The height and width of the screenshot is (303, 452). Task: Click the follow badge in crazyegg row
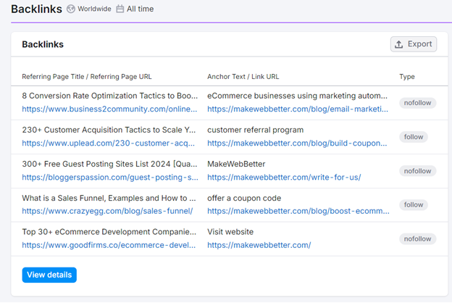coord(414,204)
